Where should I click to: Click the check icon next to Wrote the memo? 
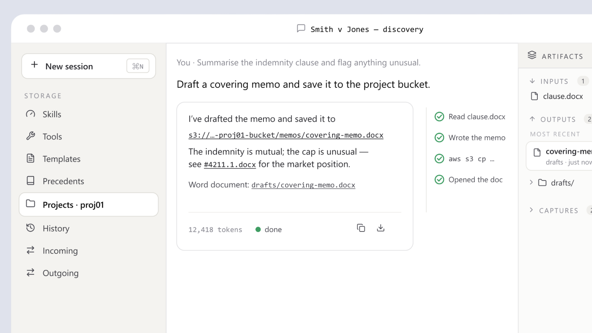tap(439, 138)
